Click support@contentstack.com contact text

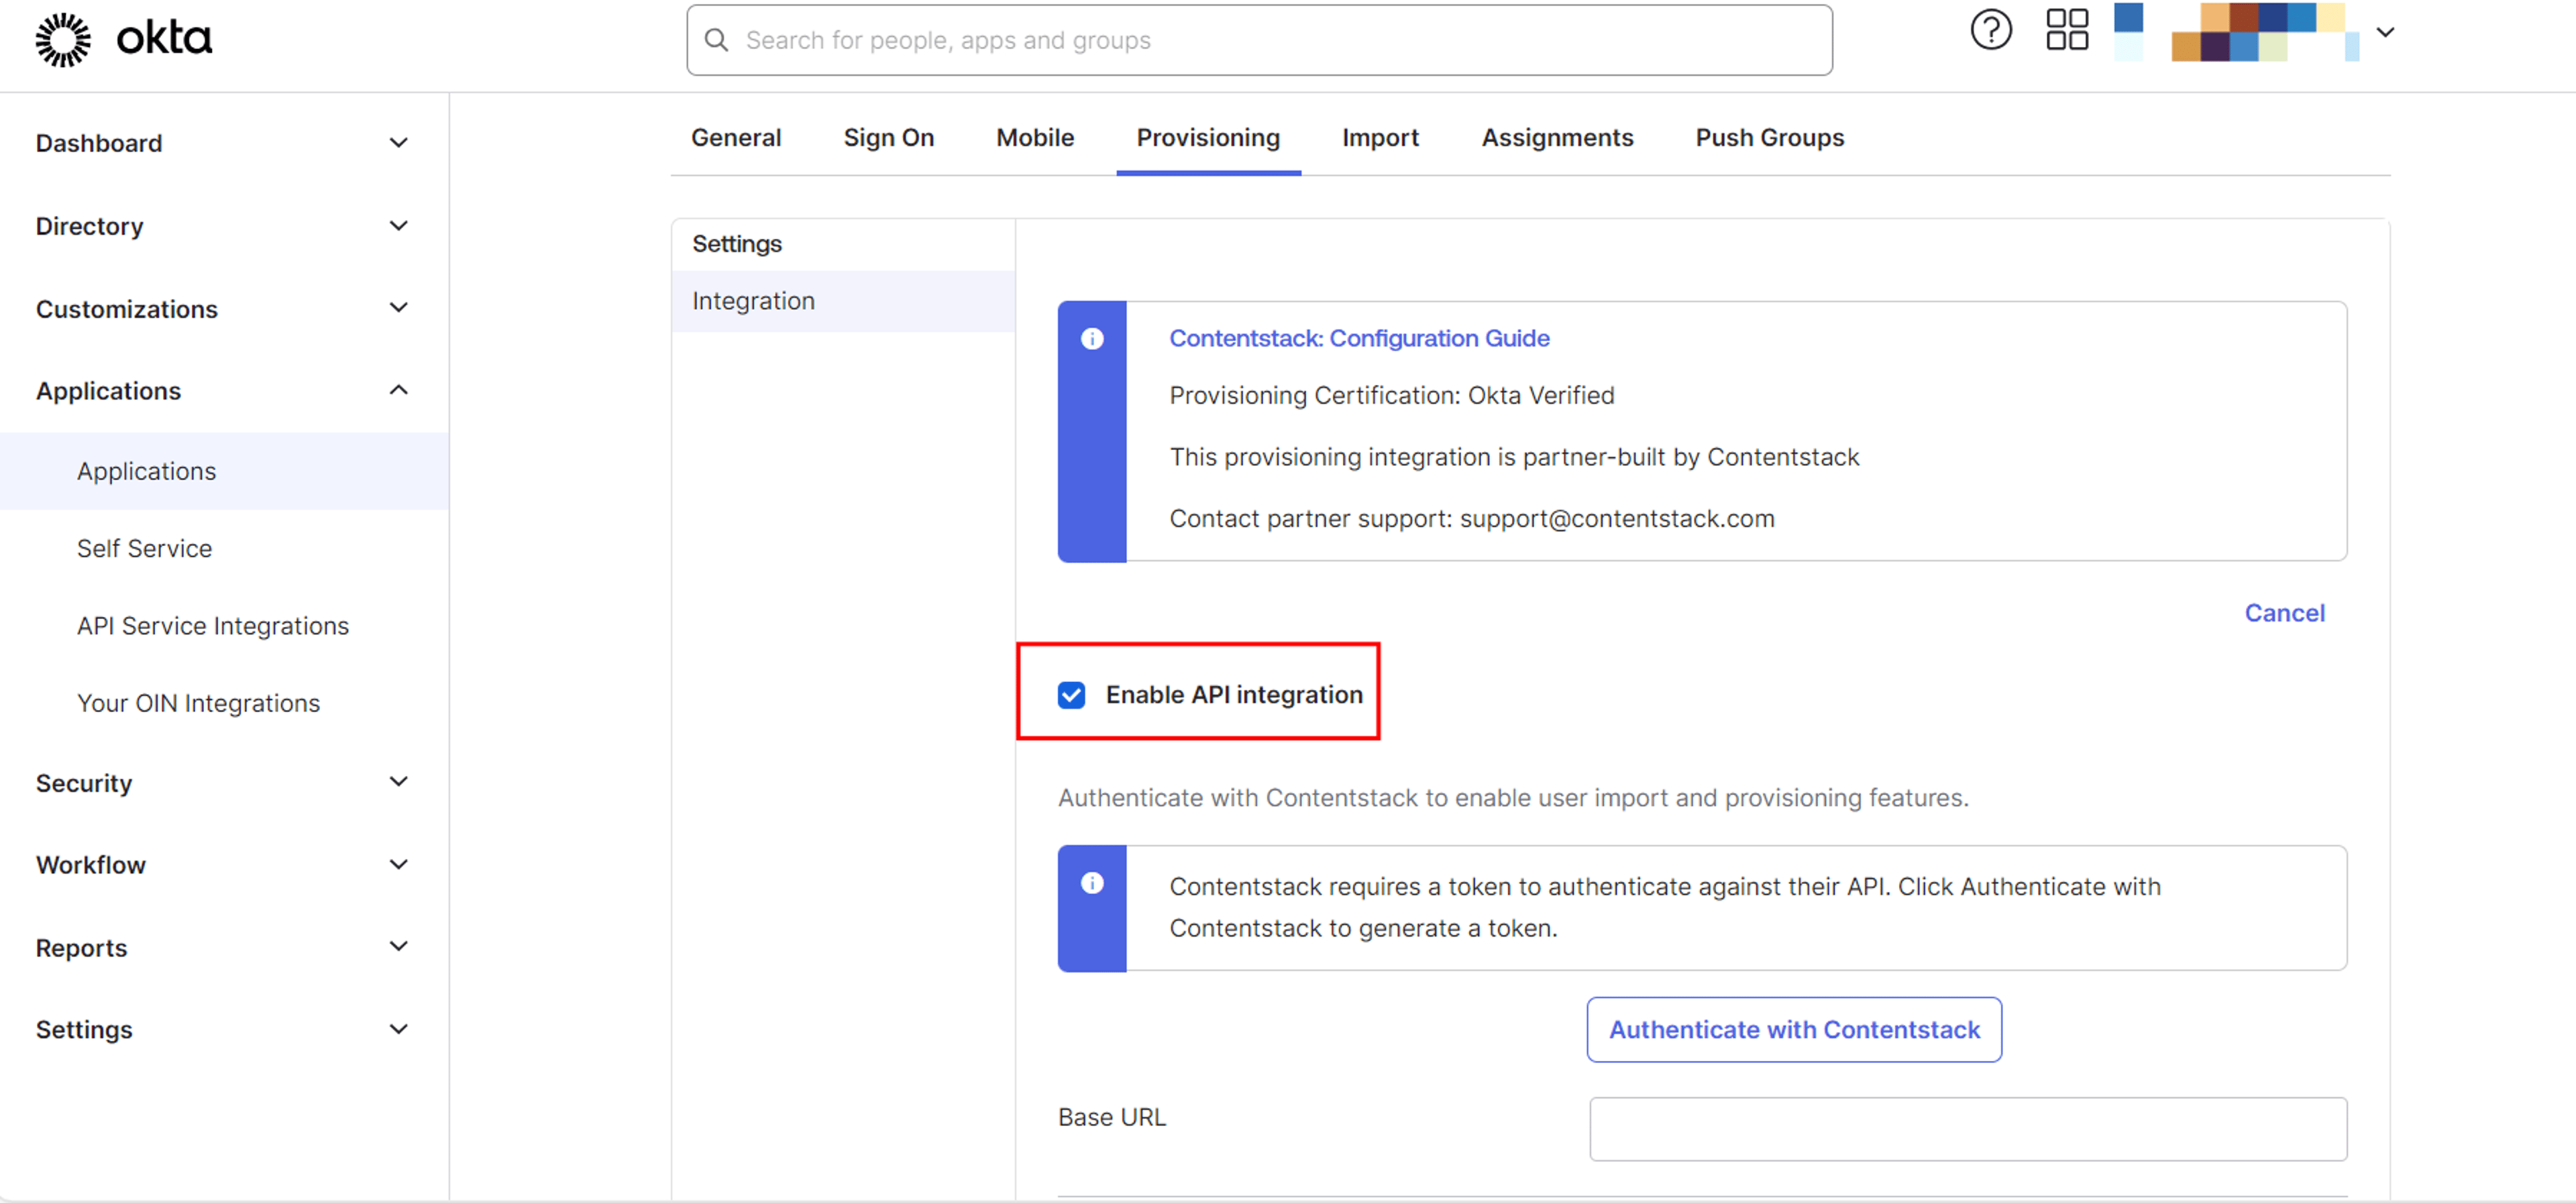(1616, 519)
